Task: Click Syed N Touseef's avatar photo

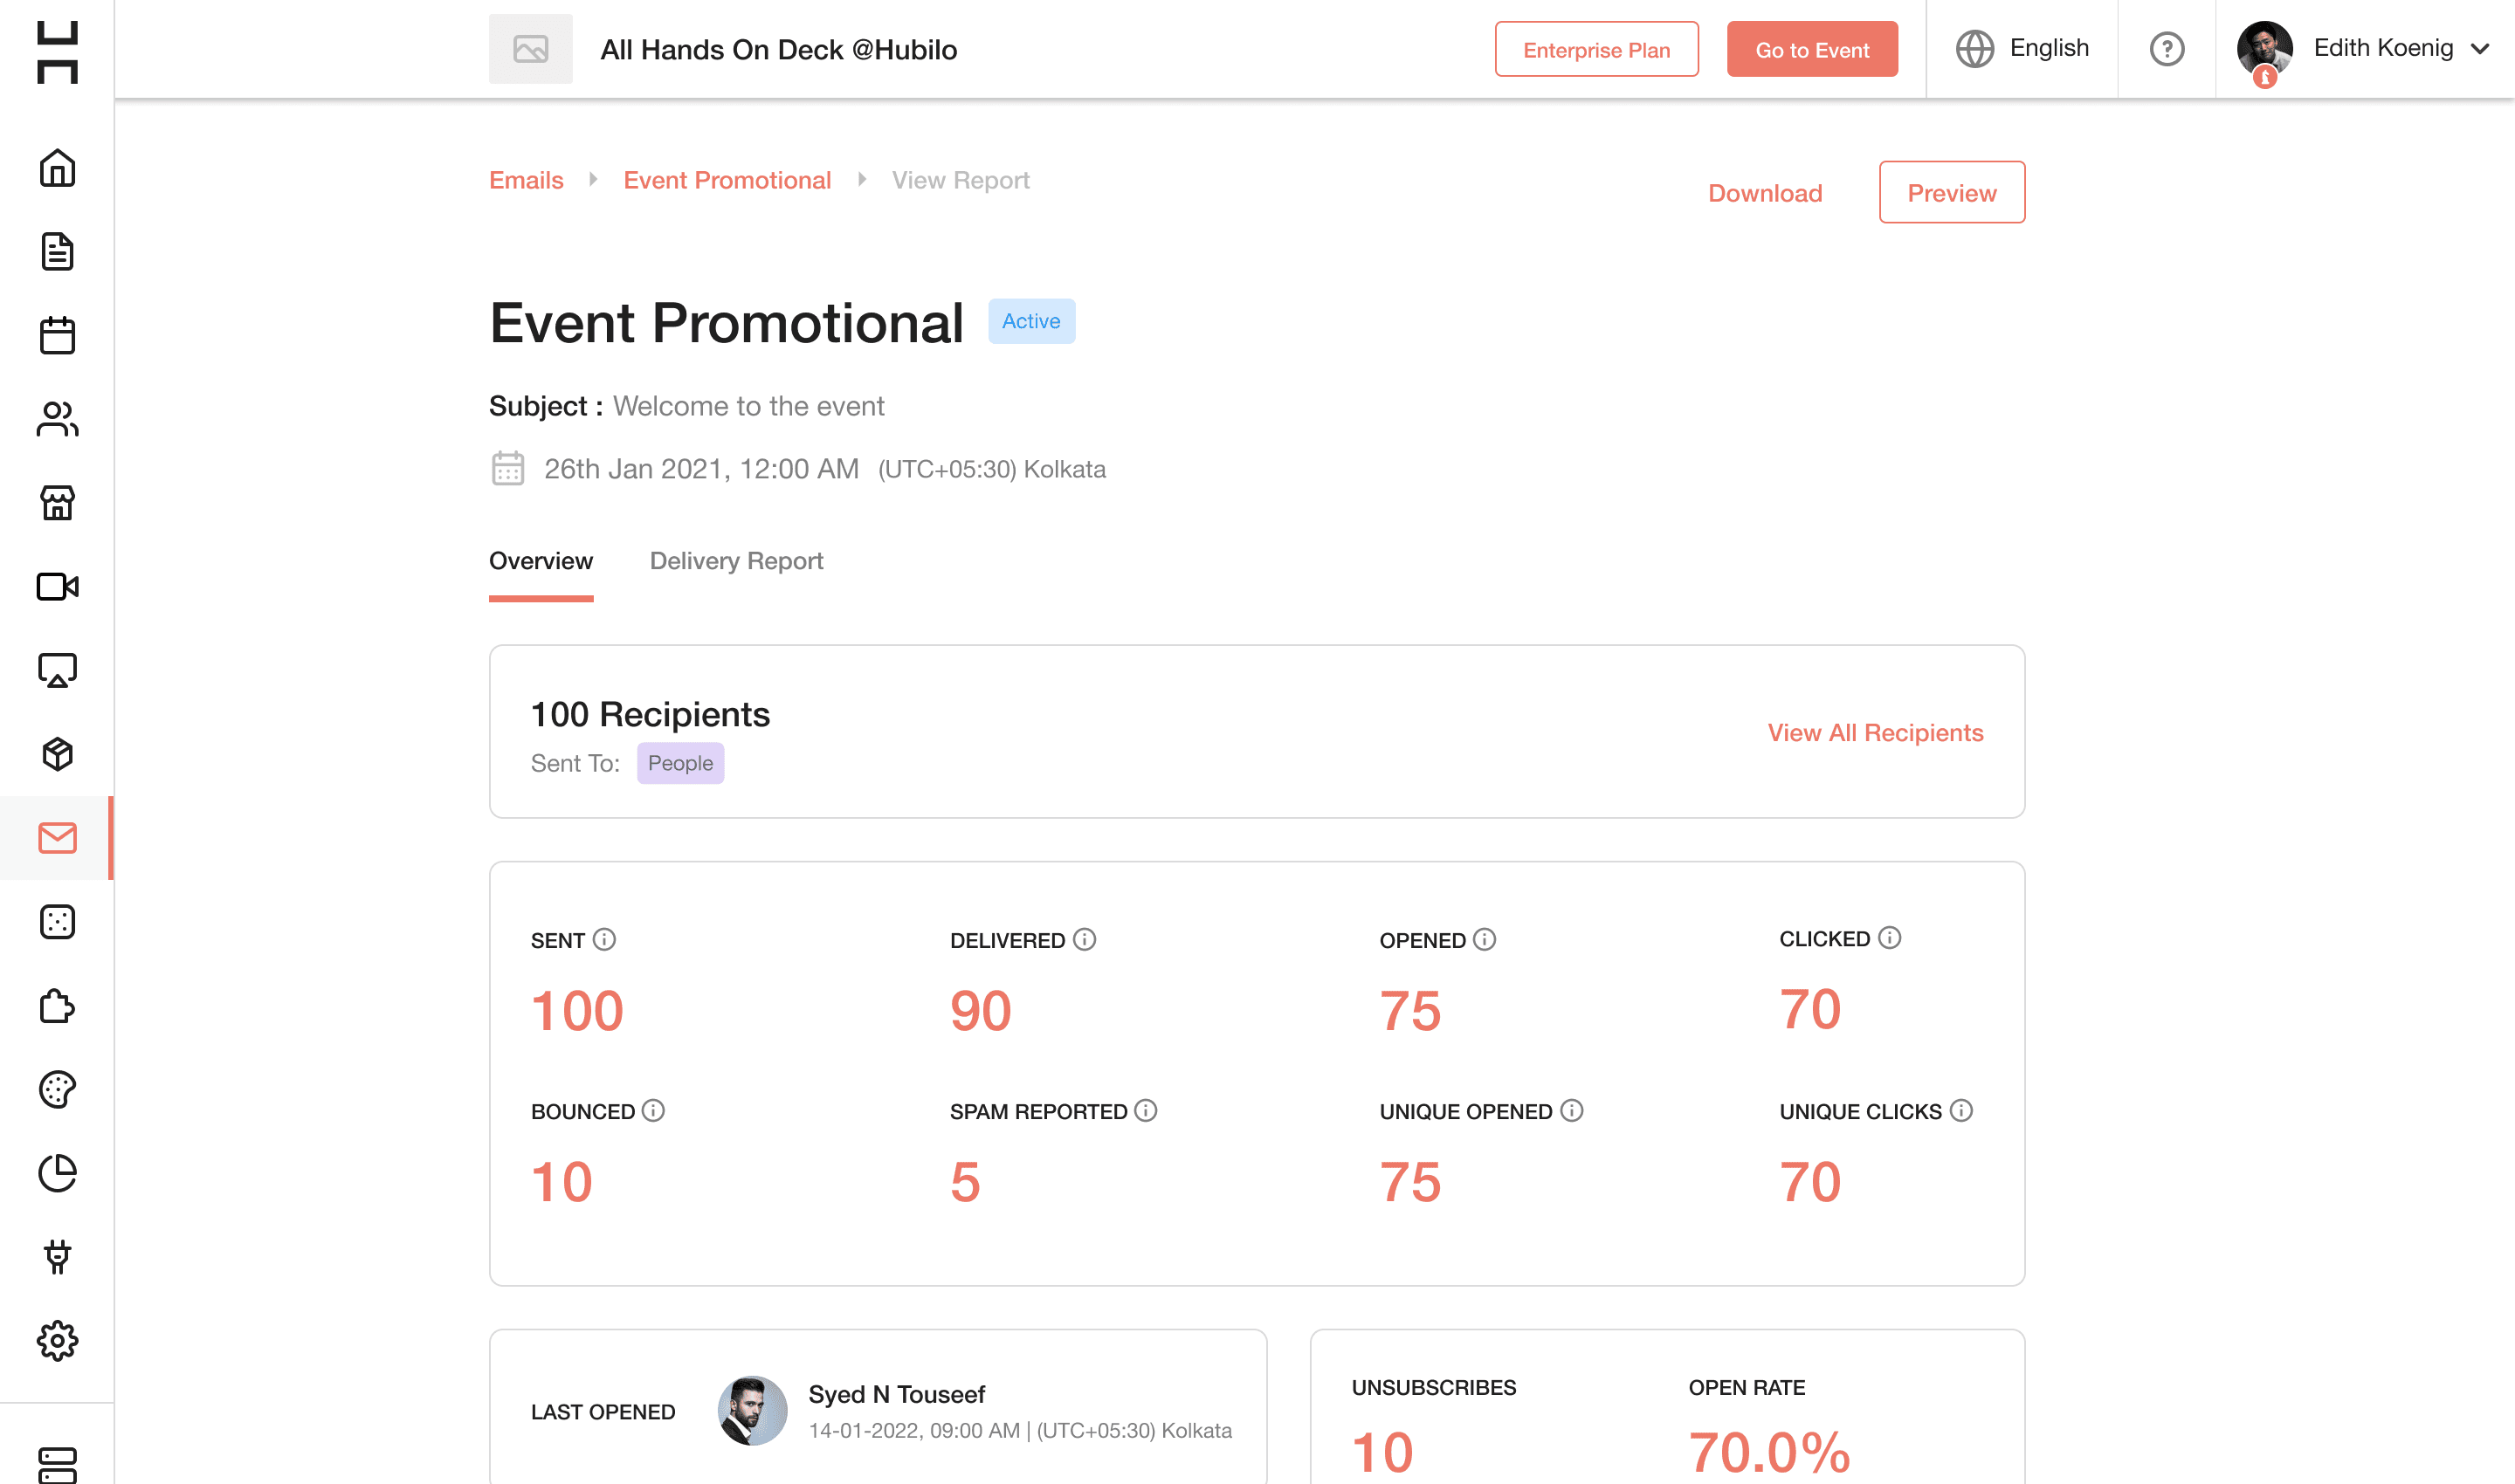Action: point(752,1411)
